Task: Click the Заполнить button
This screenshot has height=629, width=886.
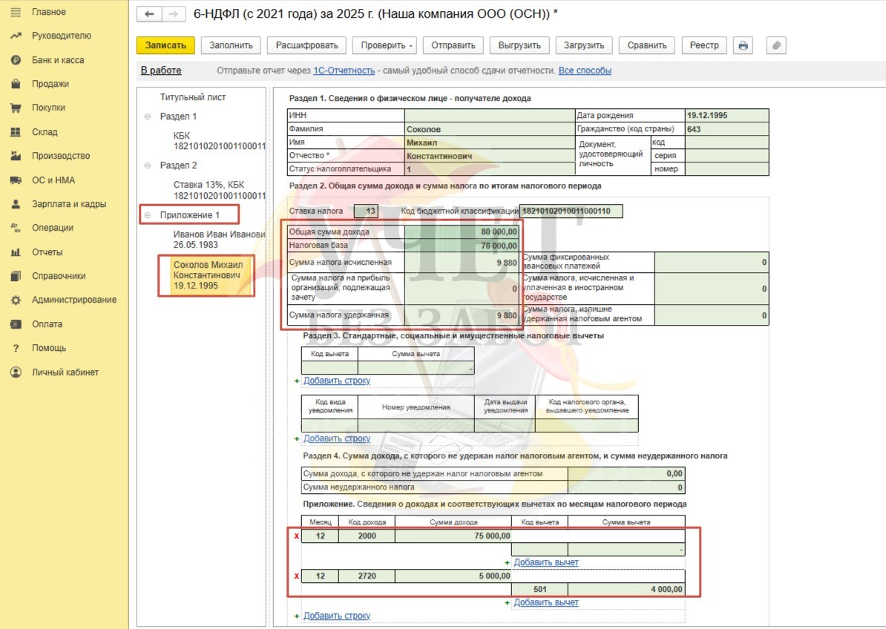Action: (x=231, y=45)
